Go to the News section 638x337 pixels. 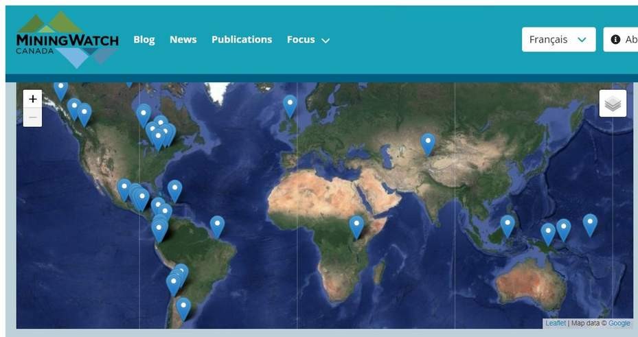point(183,40)
